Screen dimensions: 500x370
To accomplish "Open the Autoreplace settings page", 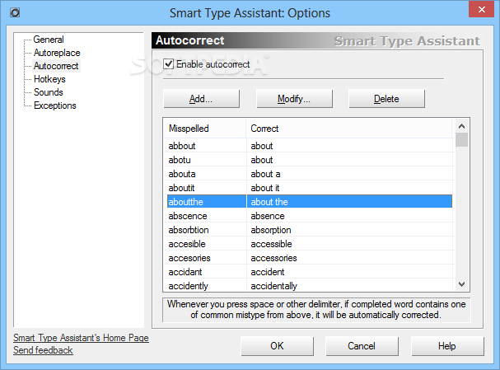I will pos(57,53).
